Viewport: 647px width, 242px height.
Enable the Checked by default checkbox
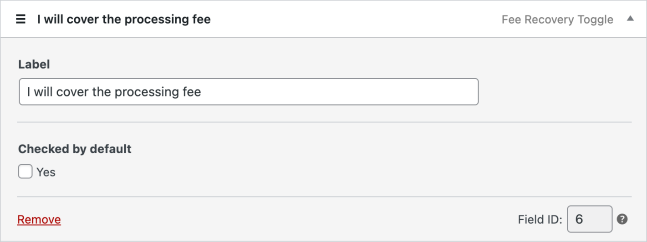click(25, 172)
